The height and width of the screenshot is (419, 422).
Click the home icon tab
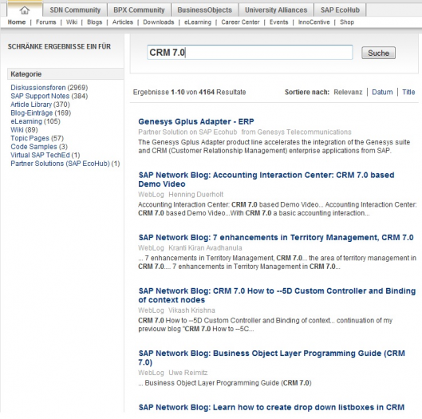25,10
